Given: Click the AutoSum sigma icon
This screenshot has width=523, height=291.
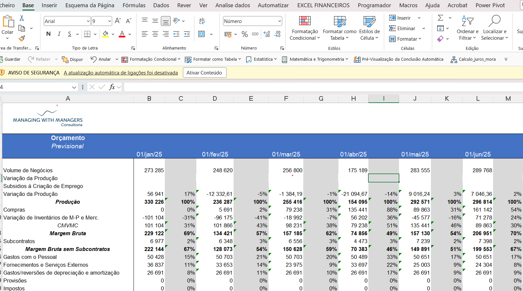Looking at the screenshot, I should click(x=440, y=18).
